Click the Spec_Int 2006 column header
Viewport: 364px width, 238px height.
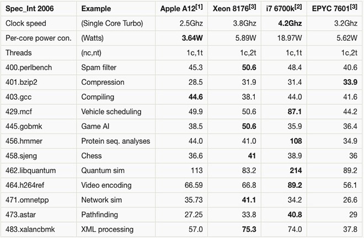(28, 9)
